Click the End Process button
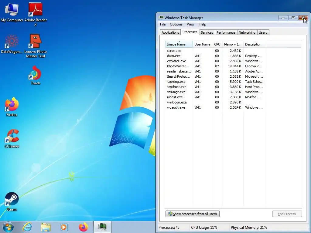Image resolution: width=311 pixels, height=233 pixels. (287, 214)
